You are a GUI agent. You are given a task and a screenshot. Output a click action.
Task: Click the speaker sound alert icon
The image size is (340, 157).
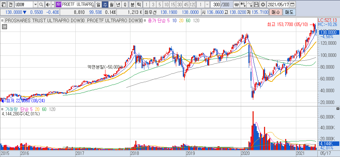tap(48, 4)
